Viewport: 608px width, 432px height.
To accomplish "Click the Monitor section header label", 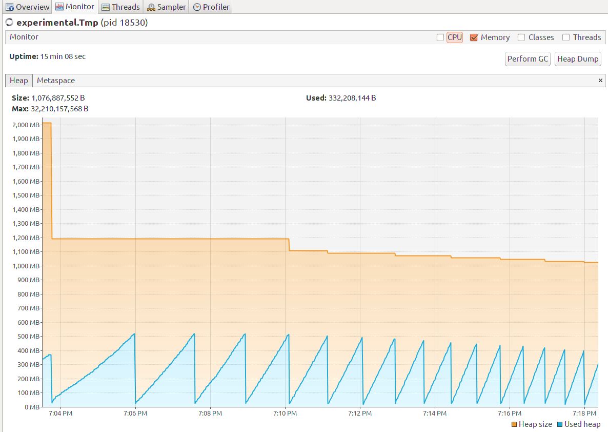I will pyautogui.click(x=24, y=37).
